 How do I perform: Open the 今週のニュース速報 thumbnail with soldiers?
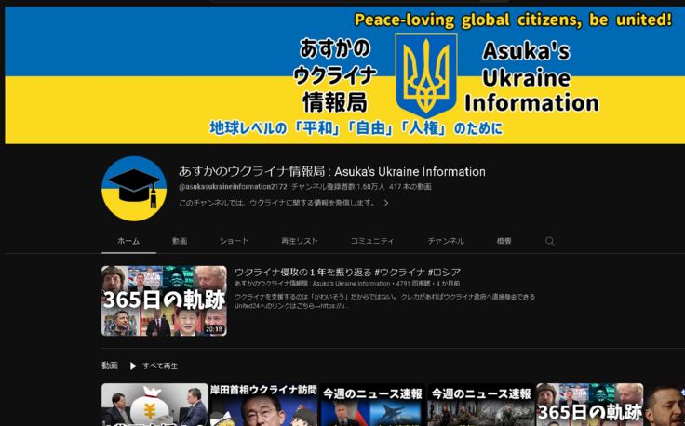(480, 405)
